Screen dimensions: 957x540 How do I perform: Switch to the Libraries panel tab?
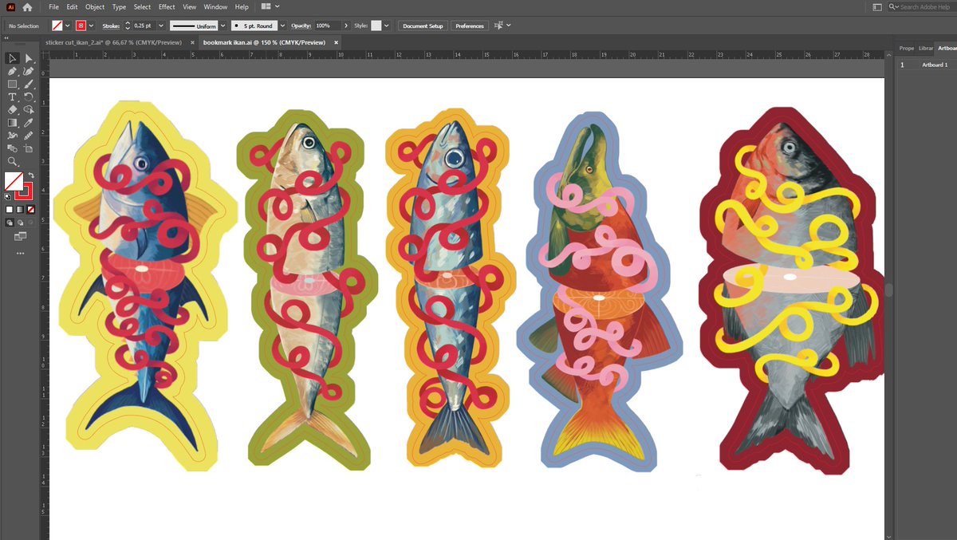point(925,48)
